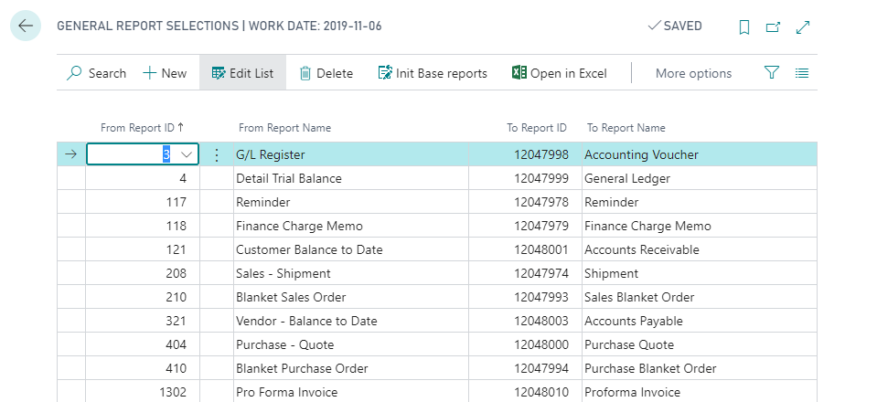Select Accounting Voucher cell
Image resolution: width=877 pixels, height=402 pixels.
pos(700,154)
